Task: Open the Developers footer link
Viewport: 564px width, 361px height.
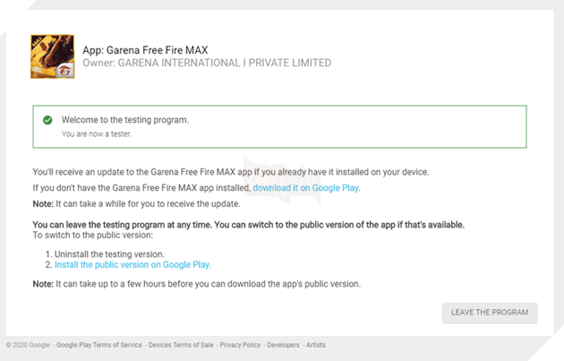Action: pyautogui.click(x=283, y=345)
